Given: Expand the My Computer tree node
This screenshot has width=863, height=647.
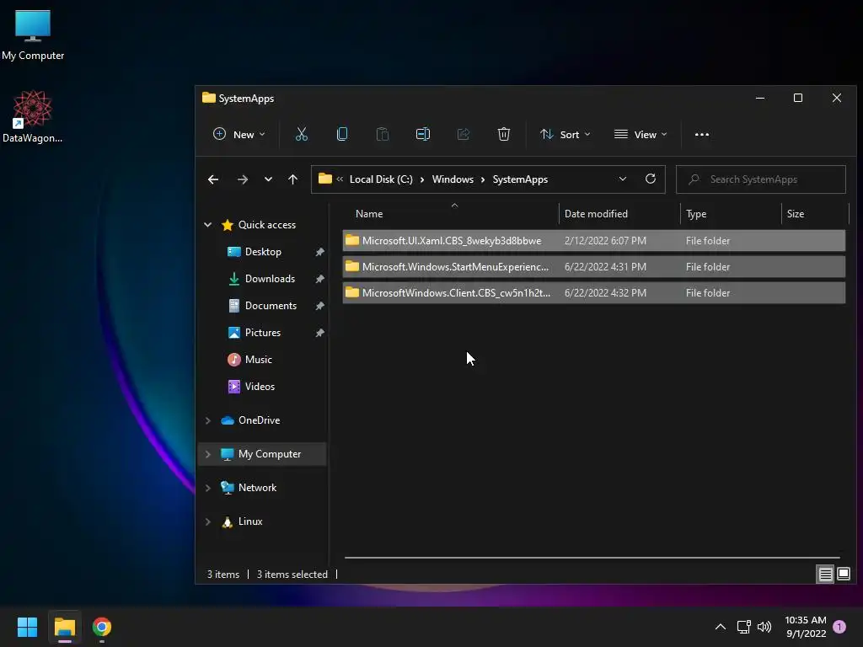Looking at the screenshot, I should coord(207,454).
